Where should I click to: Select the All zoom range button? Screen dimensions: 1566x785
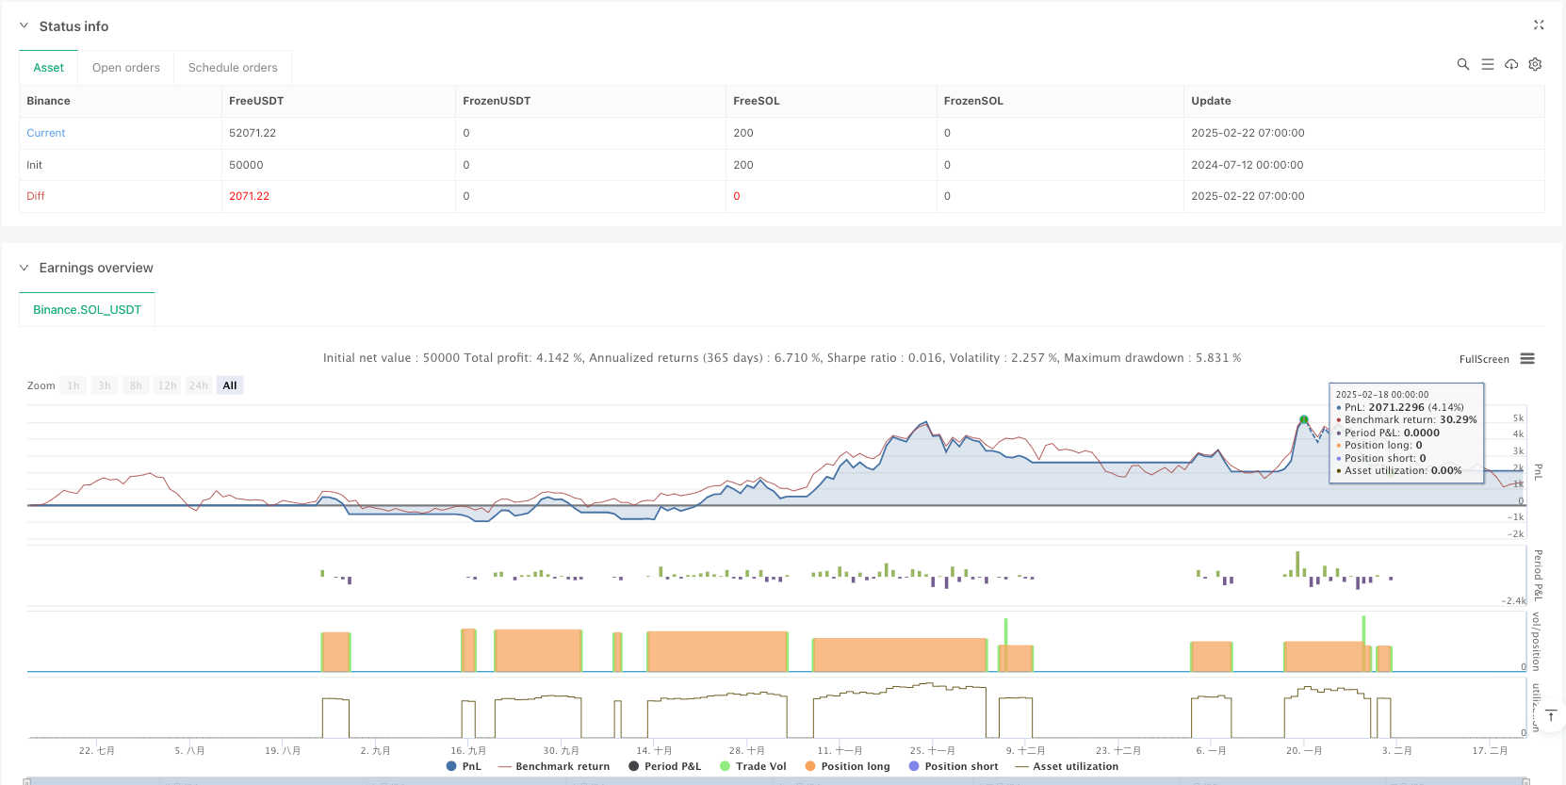click(x=230, y=385)
